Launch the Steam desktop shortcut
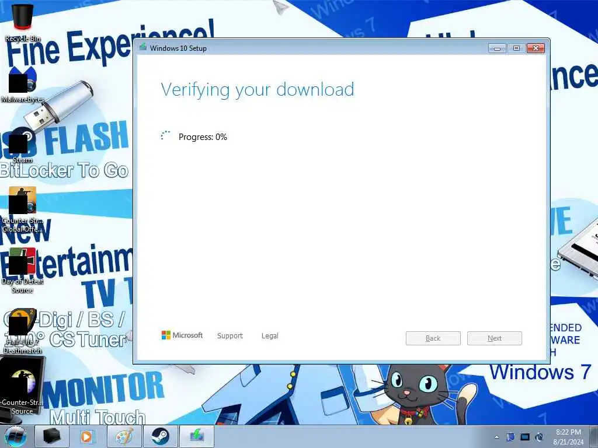Image resolution: width=598 pixels, height=448 pixels. [x=22, y=145]
